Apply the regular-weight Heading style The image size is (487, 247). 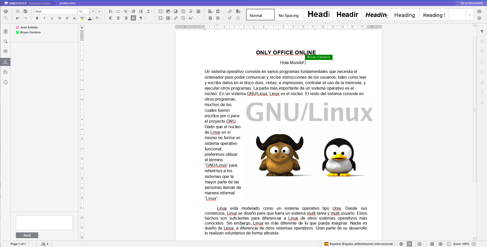pyautogui.click(x=405, y=15)
